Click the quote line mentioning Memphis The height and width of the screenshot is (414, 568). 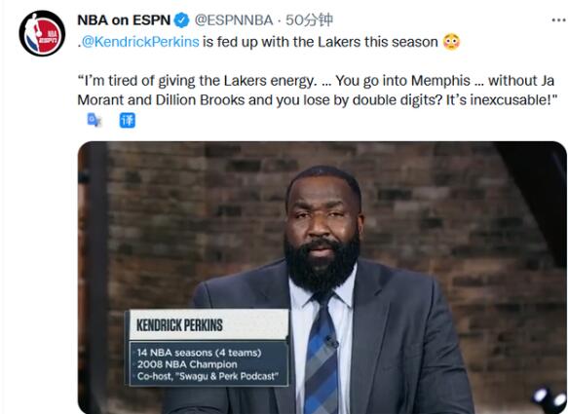click(x=316, y=81)
